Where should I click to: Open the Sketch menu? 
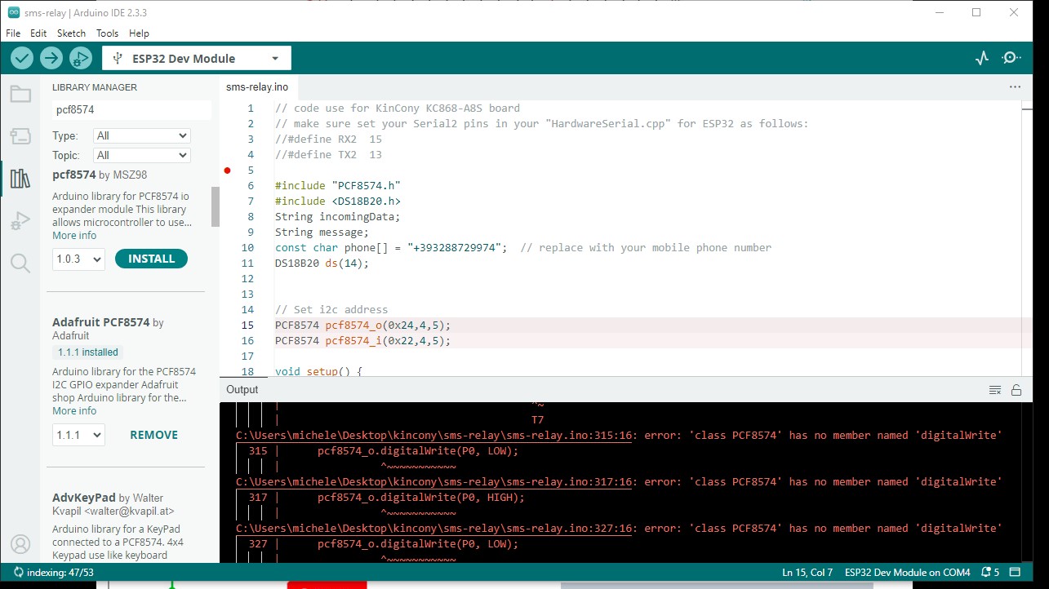tap(71, 33)
